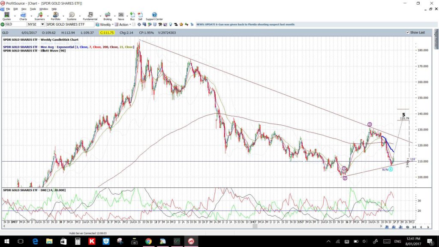This screenshot has height=247, width=439.
Task: Expand the Quotes button dropdown arrow
Action: [x=15, y=16]
